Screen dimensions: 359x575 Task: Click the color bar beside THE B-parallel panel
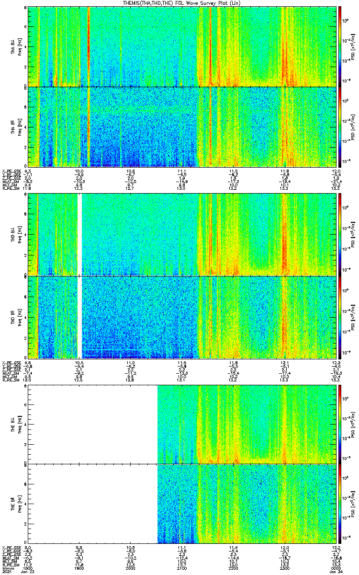coord(340,504)
